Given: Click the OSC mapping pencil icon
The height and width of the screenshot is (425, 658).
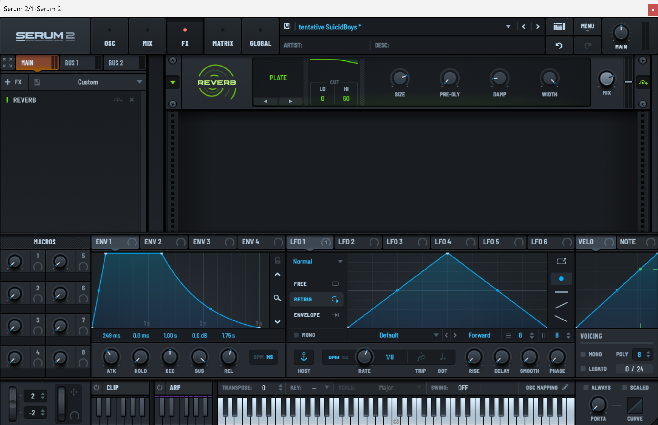Looking at the screenshot, I should coord(566,387).
